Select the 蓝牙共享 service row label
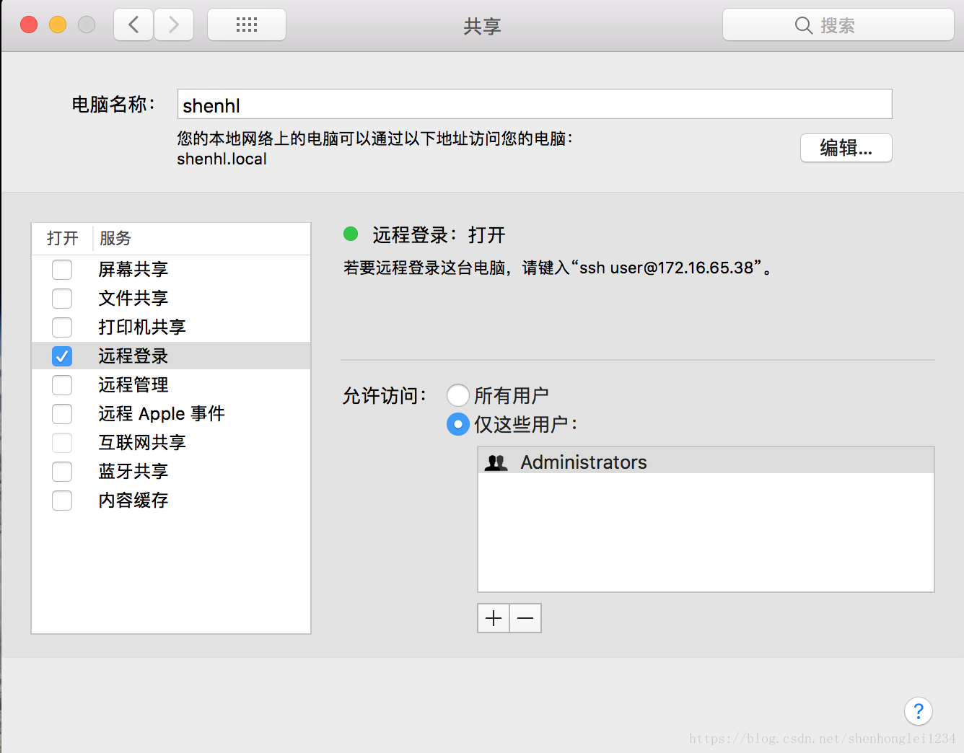The image size is (964, 753). [133, 472]
